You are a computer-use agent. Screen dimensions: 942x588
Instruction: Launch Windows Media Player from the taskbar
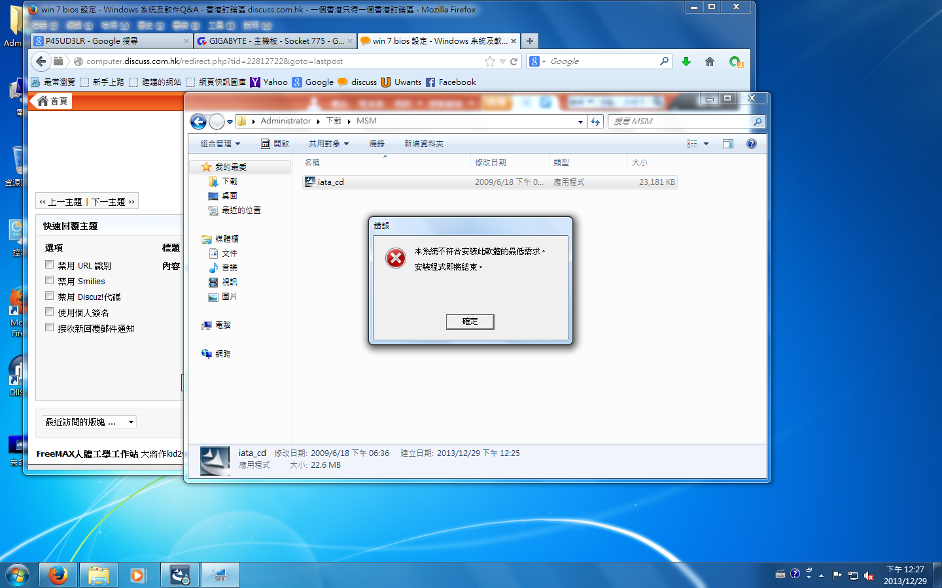(x=138, y=575)
